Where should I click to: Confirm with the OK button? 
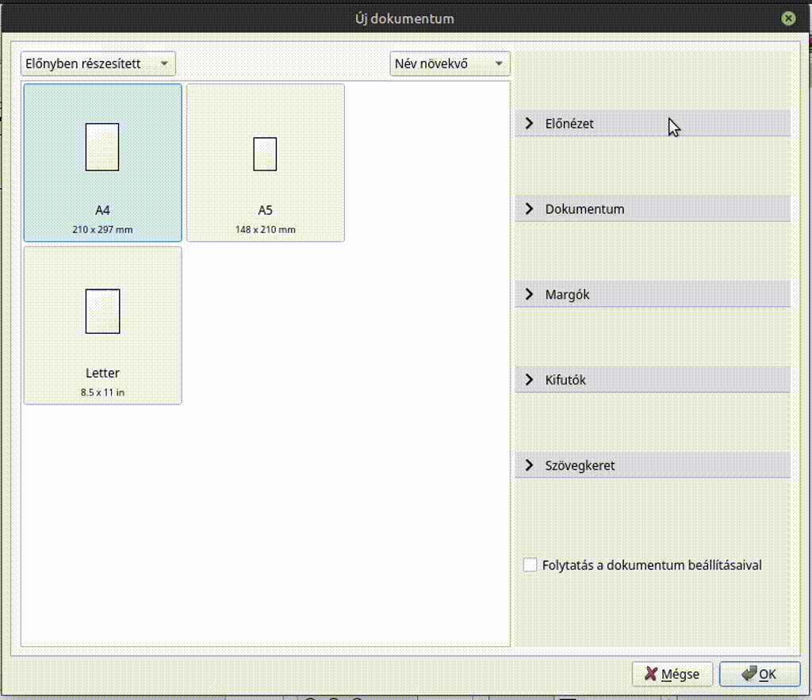click(x=760, y=674)
